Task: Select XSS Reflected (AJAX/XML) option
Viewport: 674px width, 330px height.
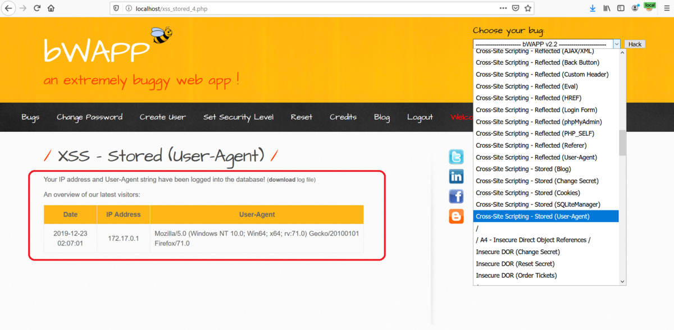Action: click(546, 51)
